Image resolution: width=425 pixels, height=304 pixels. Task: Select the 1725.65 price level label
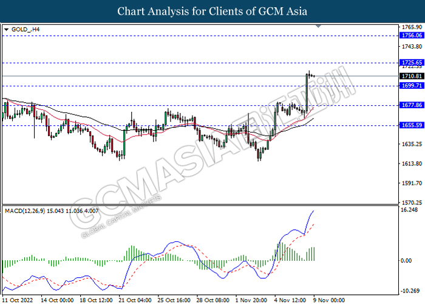pyautogui.click(x=412, y=63)
